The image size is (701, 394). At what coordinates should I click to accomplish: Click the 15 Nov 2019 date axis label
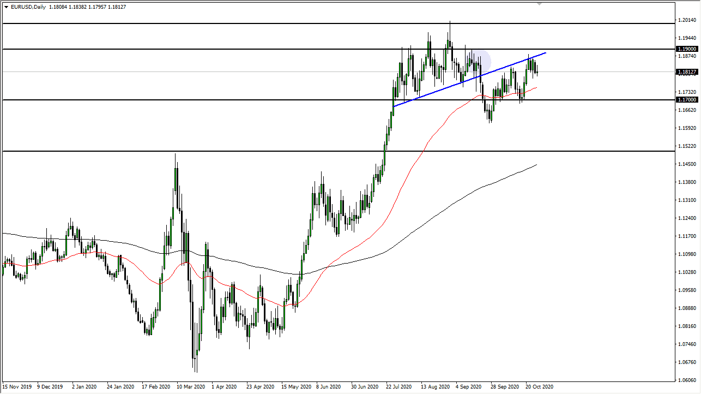point(16,386)
